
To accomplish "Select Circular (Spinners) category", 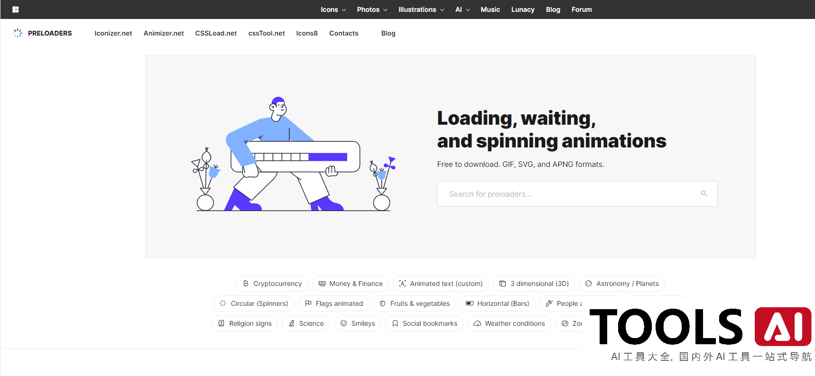I will pyautogui.click(x=254, y=303).
